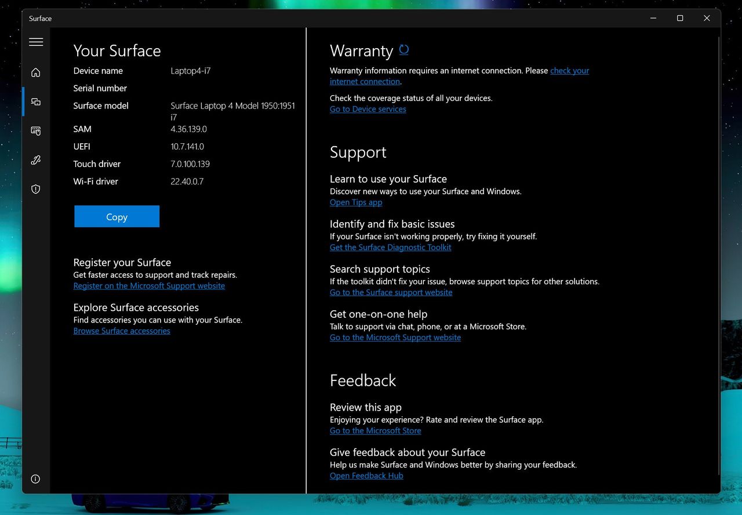Click the Register your Surface heading
Screen dimensions: 742x515
click(x=122, y=262)
